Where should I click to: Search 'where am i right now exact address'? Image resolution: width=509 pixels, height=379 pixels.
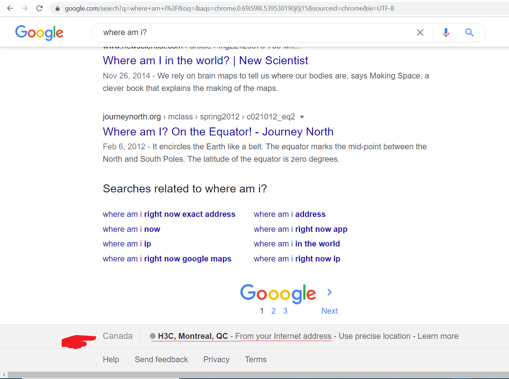click(169, 214)
